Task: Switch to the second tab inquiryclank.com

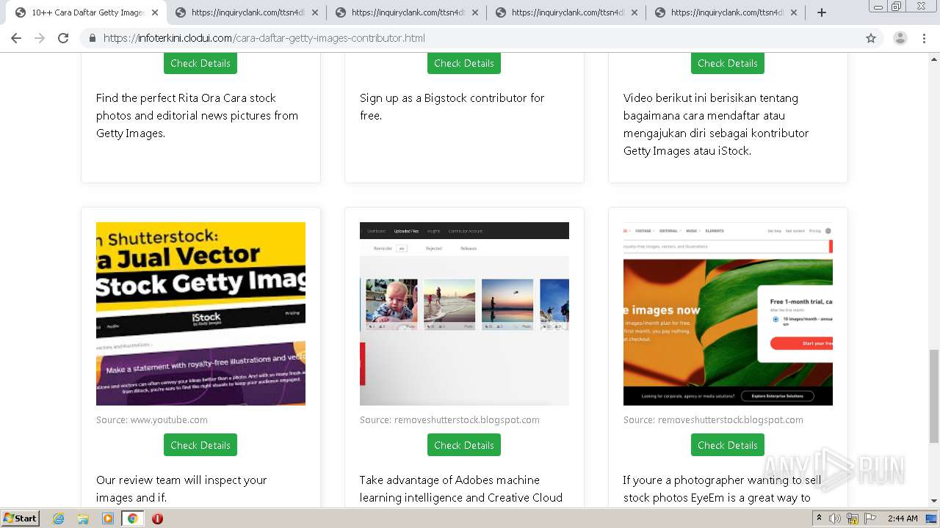Action: click(247, 12)
